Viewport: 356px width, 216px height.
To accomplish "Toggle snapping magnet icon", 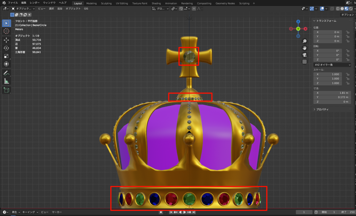I will click(181, 9).
